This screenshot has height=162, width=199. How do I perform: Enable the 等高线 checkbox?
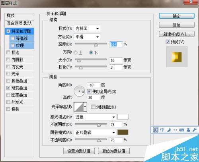point(13,38)
